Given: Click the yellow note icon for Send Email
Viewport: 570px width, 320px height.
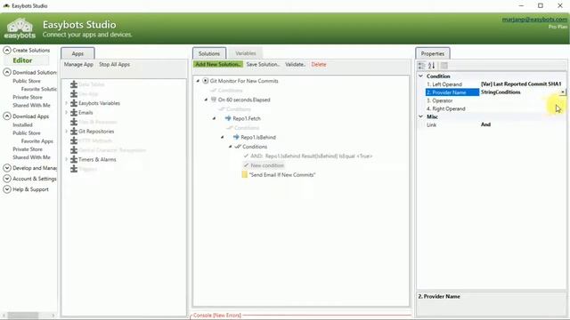Looking at the screenshot, I should [x=245, y=174].
